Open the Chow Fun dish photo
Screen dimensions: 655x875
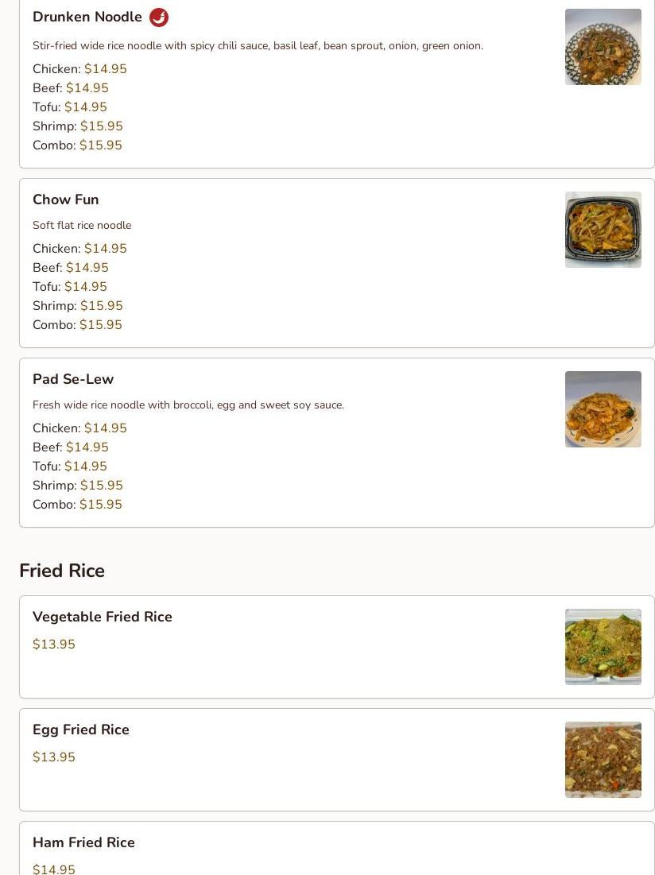[603, 230]
